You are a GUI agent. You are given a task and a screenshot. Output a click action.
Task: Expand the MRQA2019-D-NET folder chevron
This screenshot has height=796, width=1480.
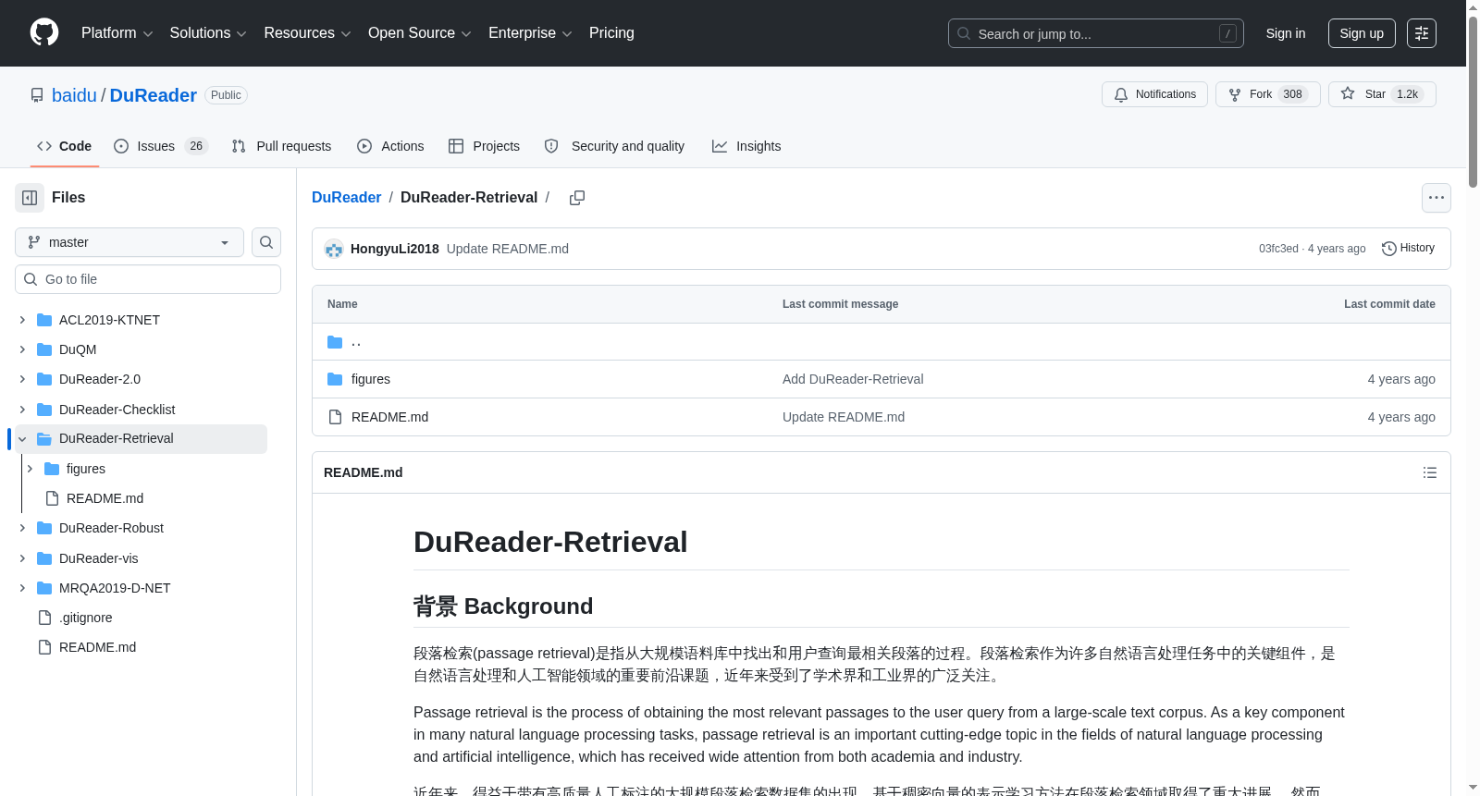tap(22, 588)
